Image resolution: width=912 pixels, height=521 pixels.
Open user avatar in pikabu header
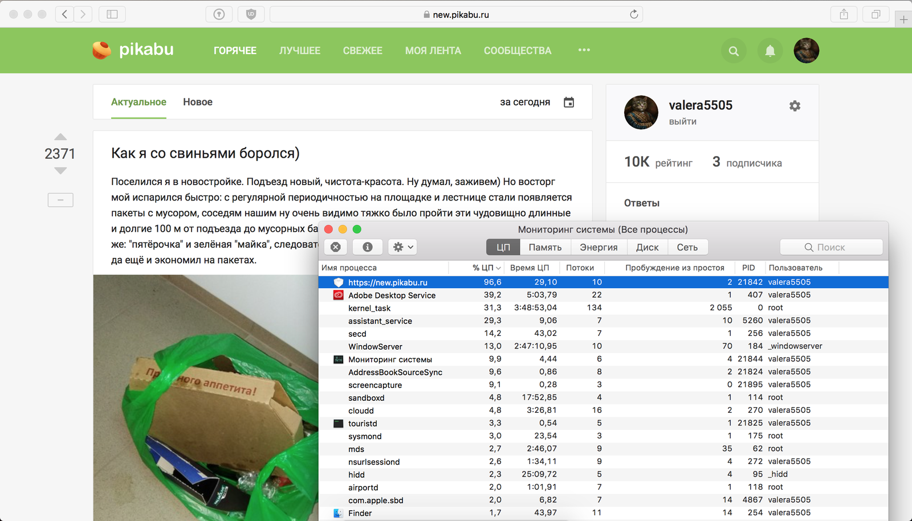pyautogui.click(x=807, y=51)
